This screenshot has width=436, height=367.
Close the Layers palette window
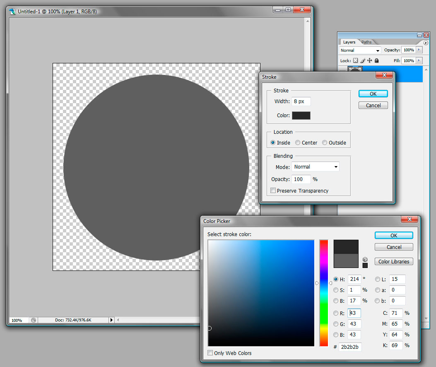click(x=426, y=35)
